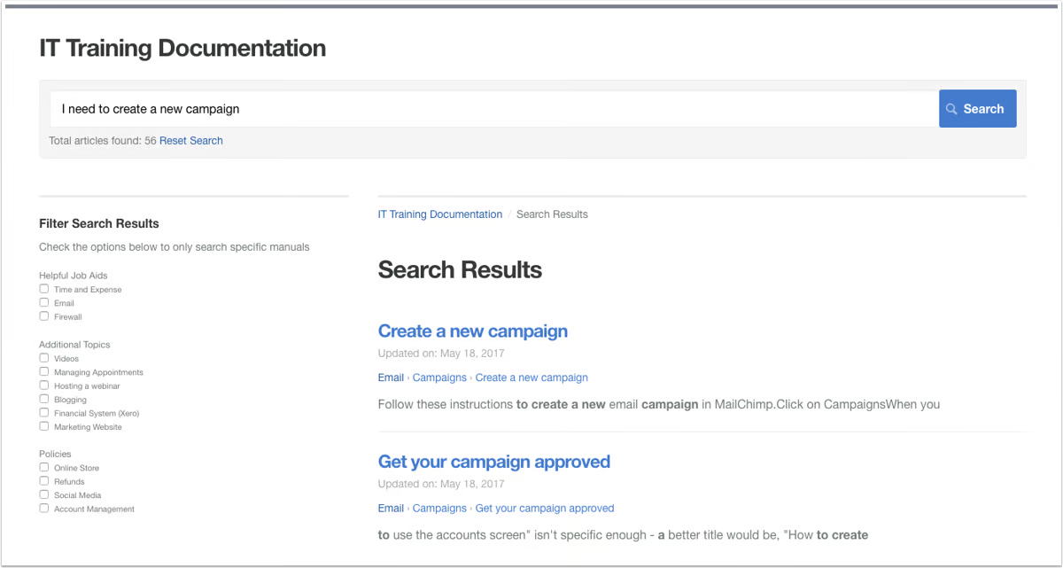Click the Reset Search link
The image size is (1063, 568).
pyautogui.click(x=191, y=141)
